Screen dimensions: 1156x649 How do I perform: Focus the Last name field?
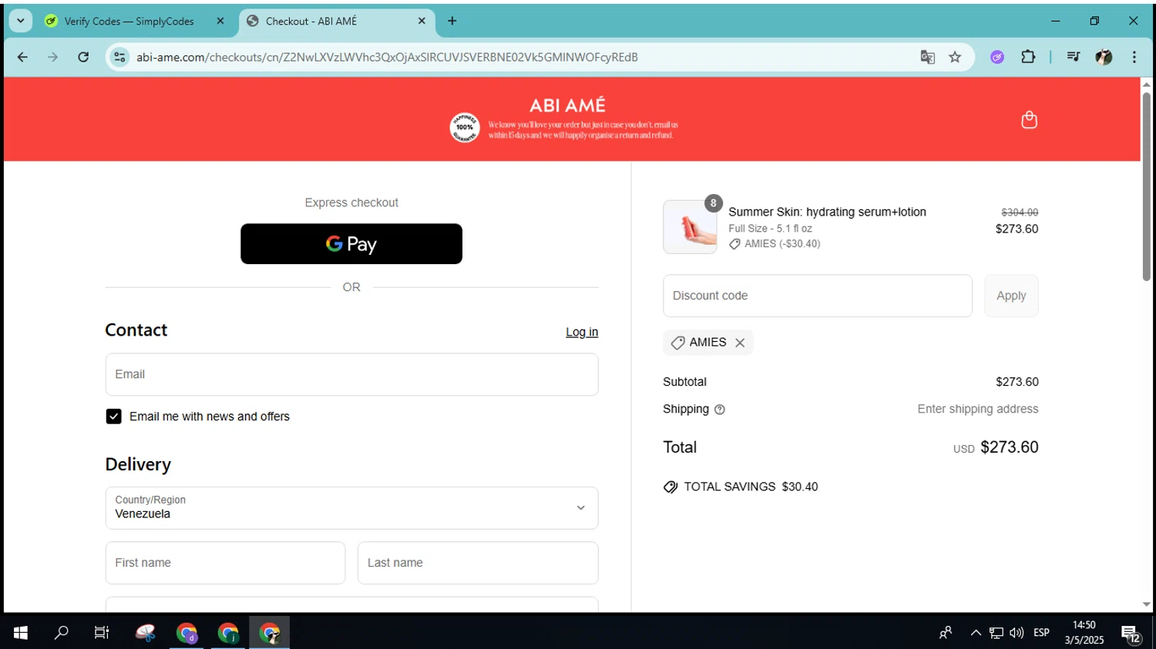478,563
